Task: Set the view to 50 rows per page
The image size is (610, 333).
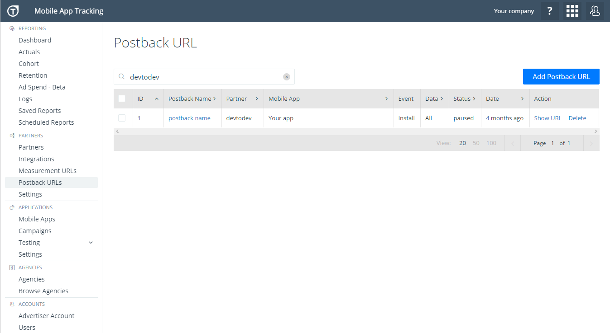Action: pyautogui.click(x=476, y=143)
